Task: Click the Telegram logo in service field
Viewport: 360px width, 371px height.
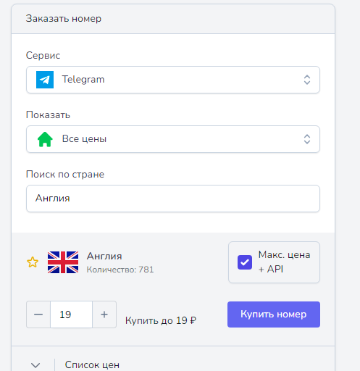Action: 45,80
